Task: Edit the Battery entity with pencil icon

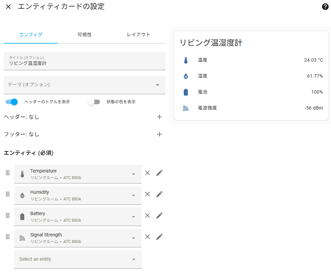Action: pyautogui.click(x=160, y=215)
